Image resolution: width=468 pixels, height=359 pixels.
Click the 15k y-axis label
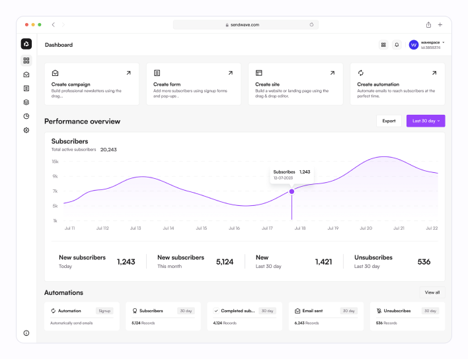[x=56, y=162]
